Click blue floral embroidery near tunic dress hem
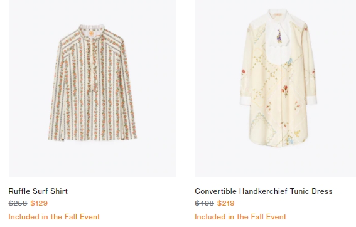356x227 pixels. (x=289, y=140)
